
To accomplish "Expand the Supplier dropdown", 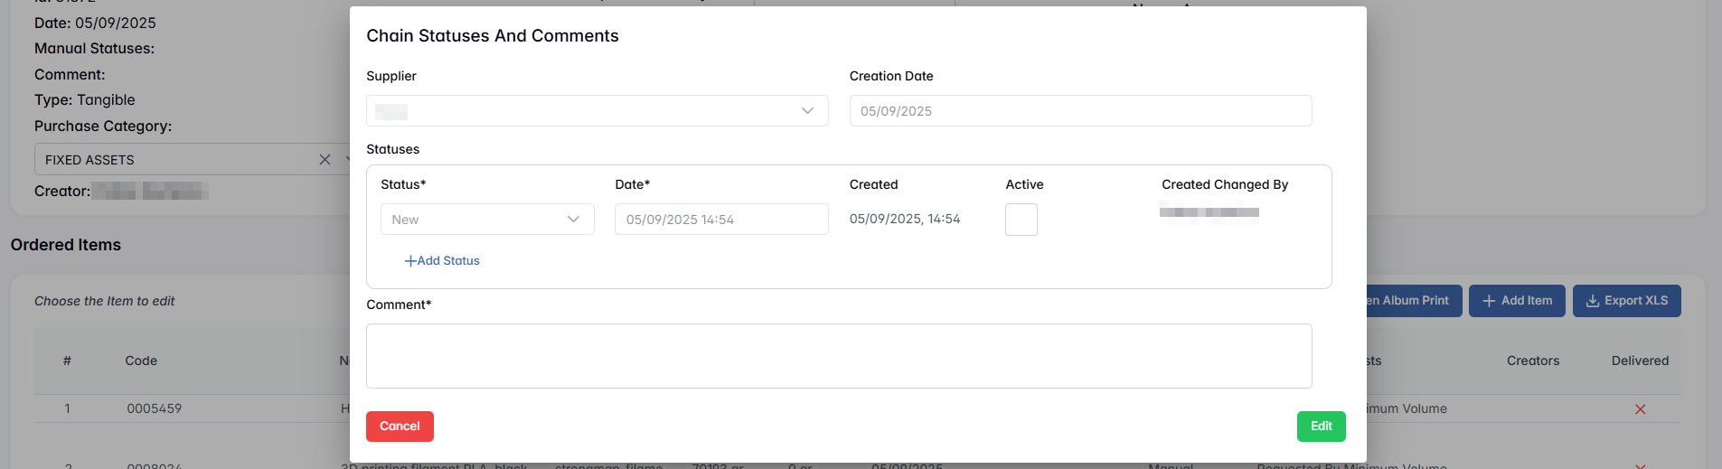I will [807, 111].
